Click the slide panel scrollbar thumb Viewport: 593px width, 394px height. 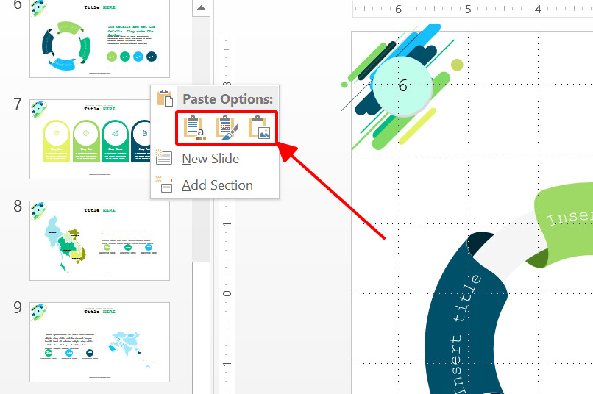[201, 328]
